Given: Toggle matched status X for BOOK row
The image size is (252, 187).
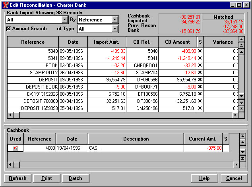Looking at the screenshot, I should 200,66.
